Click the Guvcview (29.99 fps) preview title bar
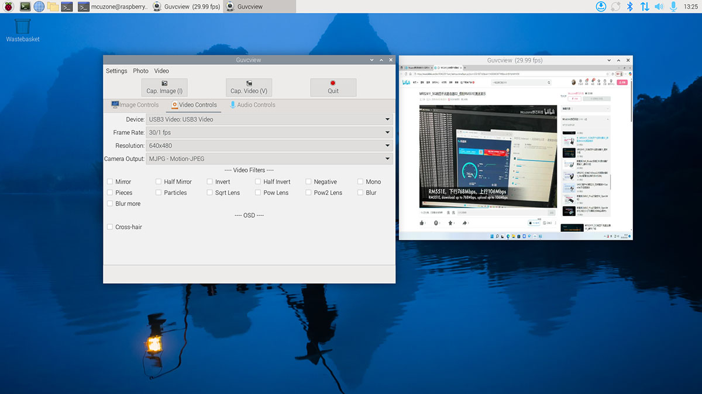The image size is (702, 394). pos(515,60)
